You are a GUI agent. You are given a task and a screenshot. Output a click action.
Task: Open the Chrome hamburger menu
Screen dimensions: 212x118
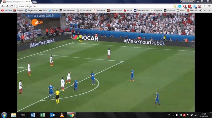[x=209, y=6]
